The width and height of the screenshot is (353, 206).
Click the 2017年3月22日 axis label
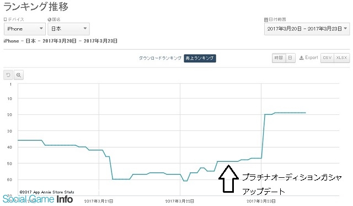[x=180, y=201]
